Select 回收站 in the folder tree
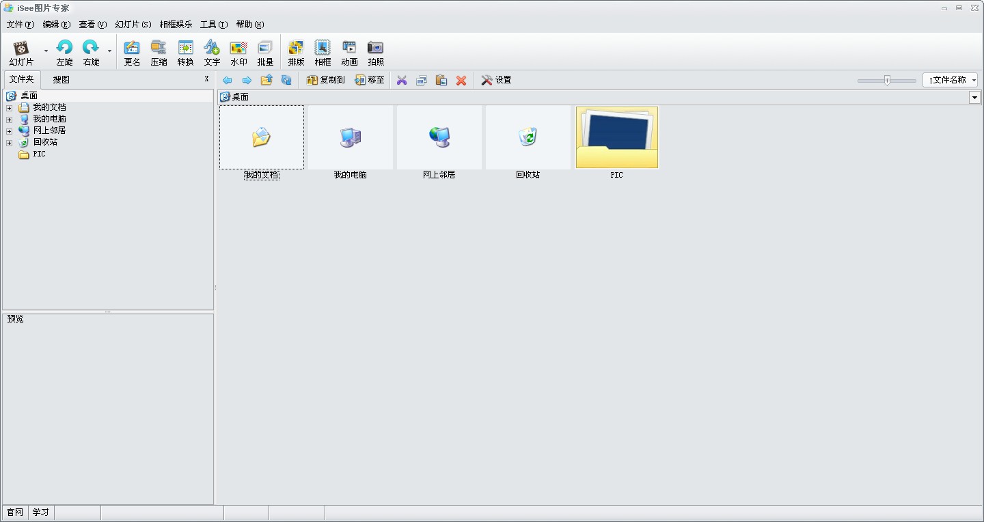Image resolution: width=984 pixels, height=522 pixels. (x=46, y=142)
